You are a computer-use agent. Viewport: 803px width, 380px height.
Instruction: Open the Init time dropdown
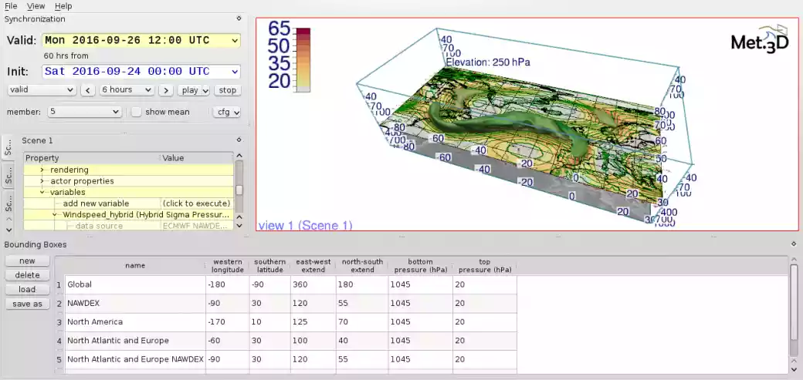141,72
